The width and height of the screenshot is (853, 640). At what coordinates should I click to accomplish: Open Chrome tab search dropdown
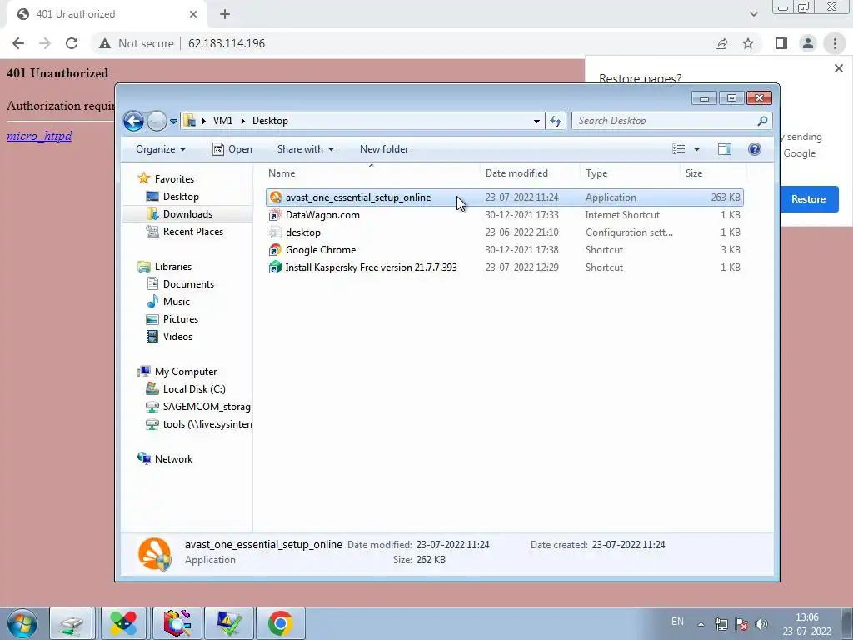coord(753,14)
